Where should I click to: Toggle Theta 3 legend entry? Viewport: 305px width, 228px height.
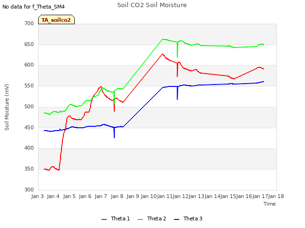coord(188,218)
